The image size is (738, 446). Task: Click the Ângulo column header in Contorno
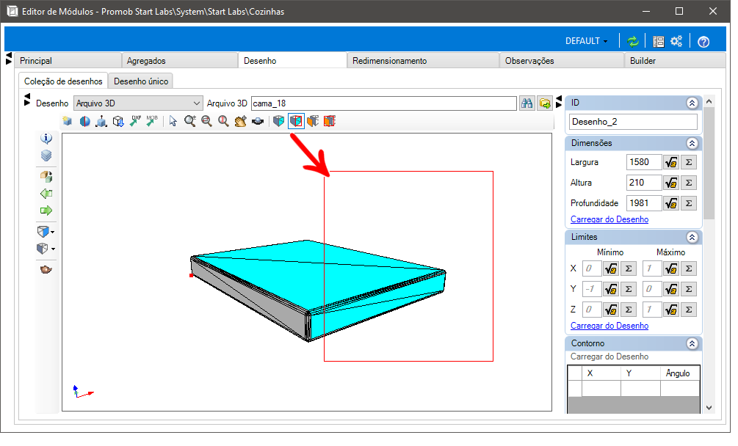[678, 373]
